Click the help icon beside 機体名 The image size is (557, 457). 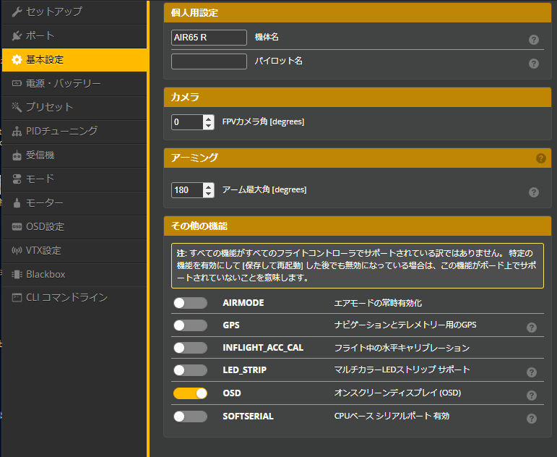pyautogui.click(x=533, y=40)
